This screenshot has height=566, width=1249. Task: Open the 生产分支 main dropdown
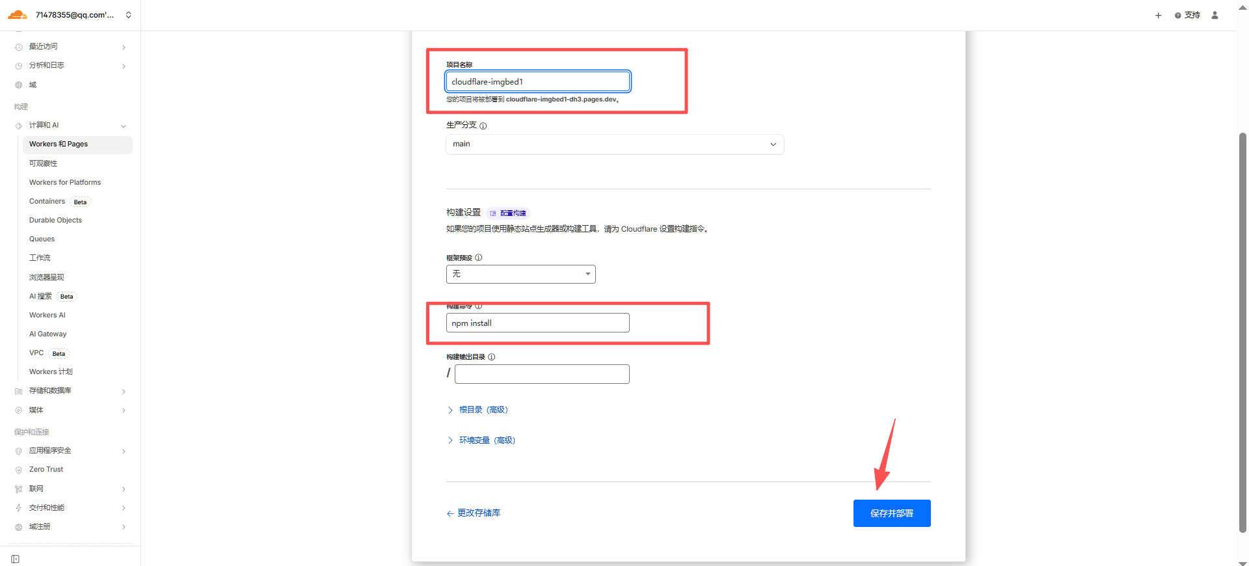(x=615, y=144)
